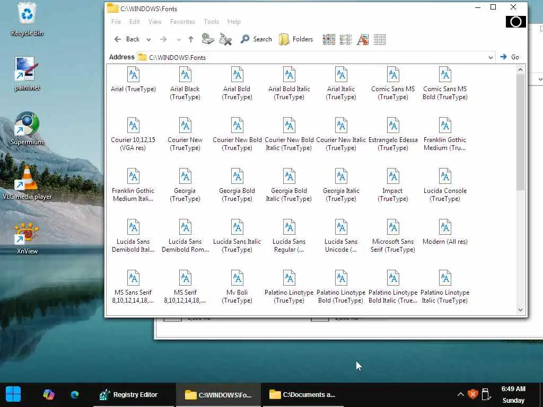Screen dimensions: 543x407
Task: Select the Comic Sans MS Bold font
Action: pyautogui.click(x=445, y=83)
